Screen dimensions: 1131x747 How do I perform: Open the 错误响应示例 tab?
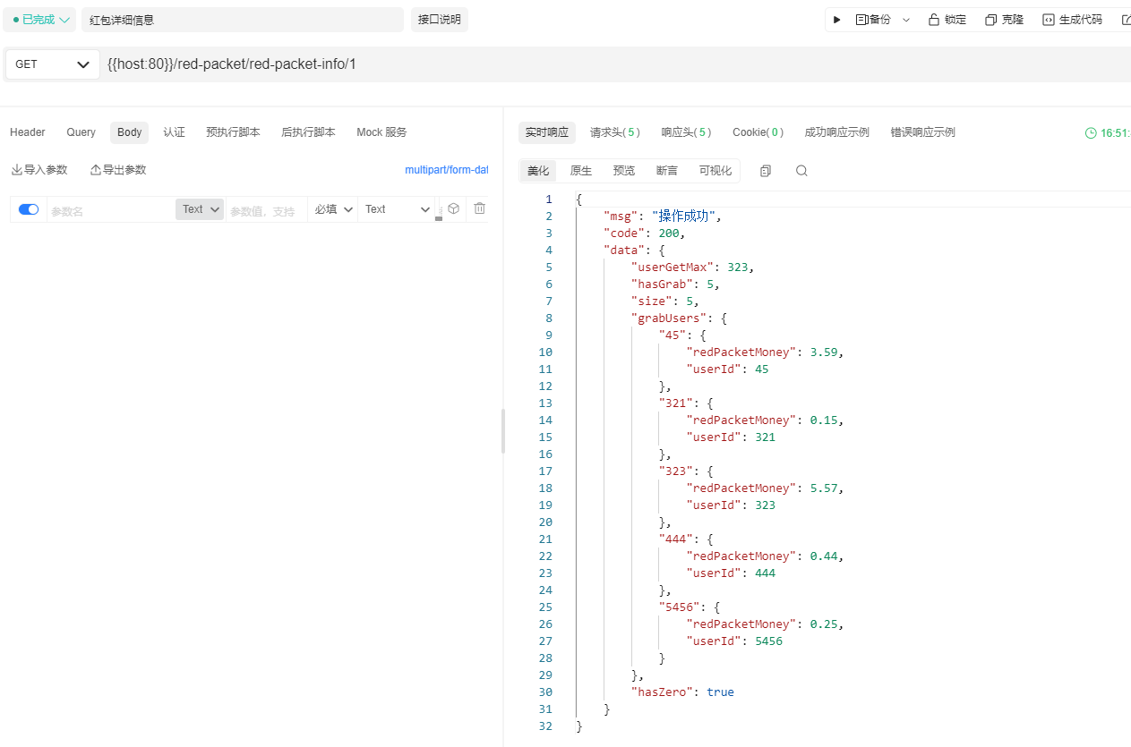point(923,132)
